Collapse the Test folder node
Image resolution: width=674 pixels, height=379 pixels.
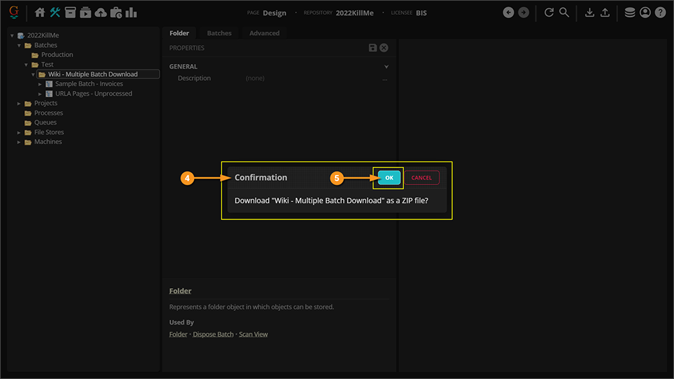pyautogui.click(x=26, y=65)
